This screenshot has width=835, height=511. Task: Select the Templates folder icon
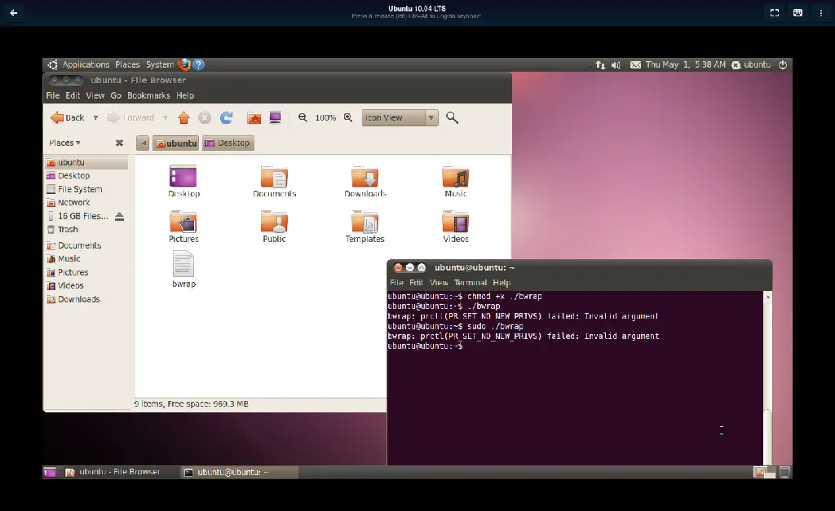[x=364, y=222]
